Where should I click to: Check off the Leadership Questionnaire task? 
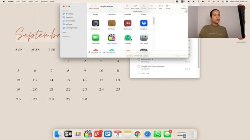pyautogui.click(x=139, y=66)
